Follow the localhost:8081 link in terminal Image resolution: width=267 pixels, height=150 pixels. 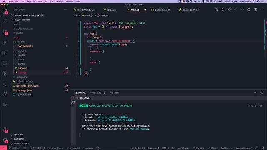point(113,117)
